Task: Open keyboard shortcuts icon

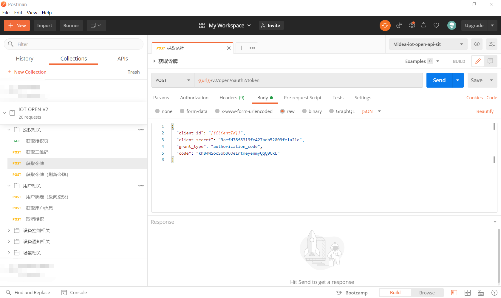Action: [x=481, y=293]
